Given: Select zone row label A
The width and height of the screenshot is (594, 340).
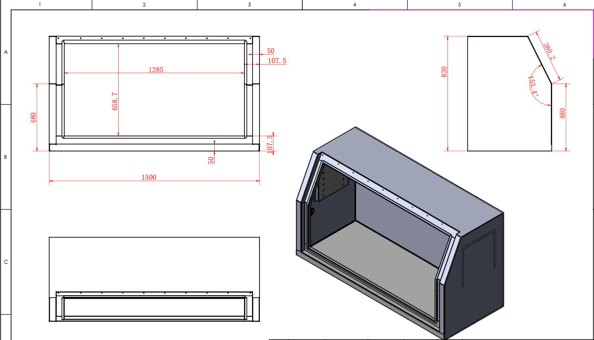Looking at the screenshot, I should (x=6, y=52).
